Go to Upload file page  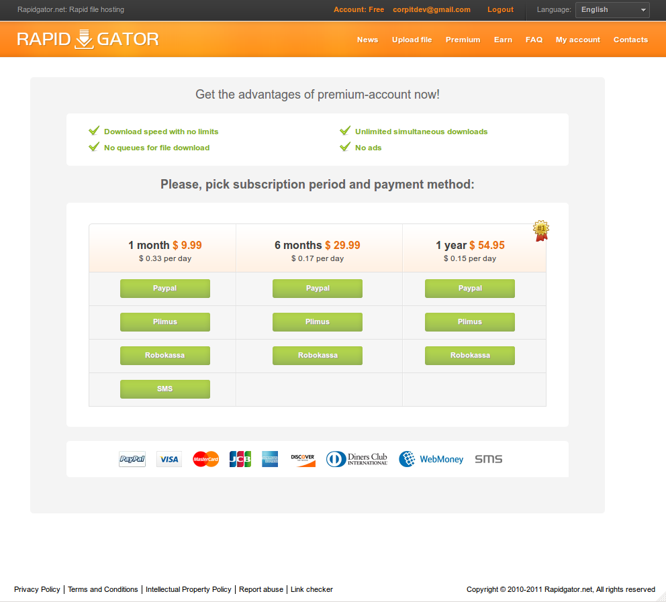point(412,40)
